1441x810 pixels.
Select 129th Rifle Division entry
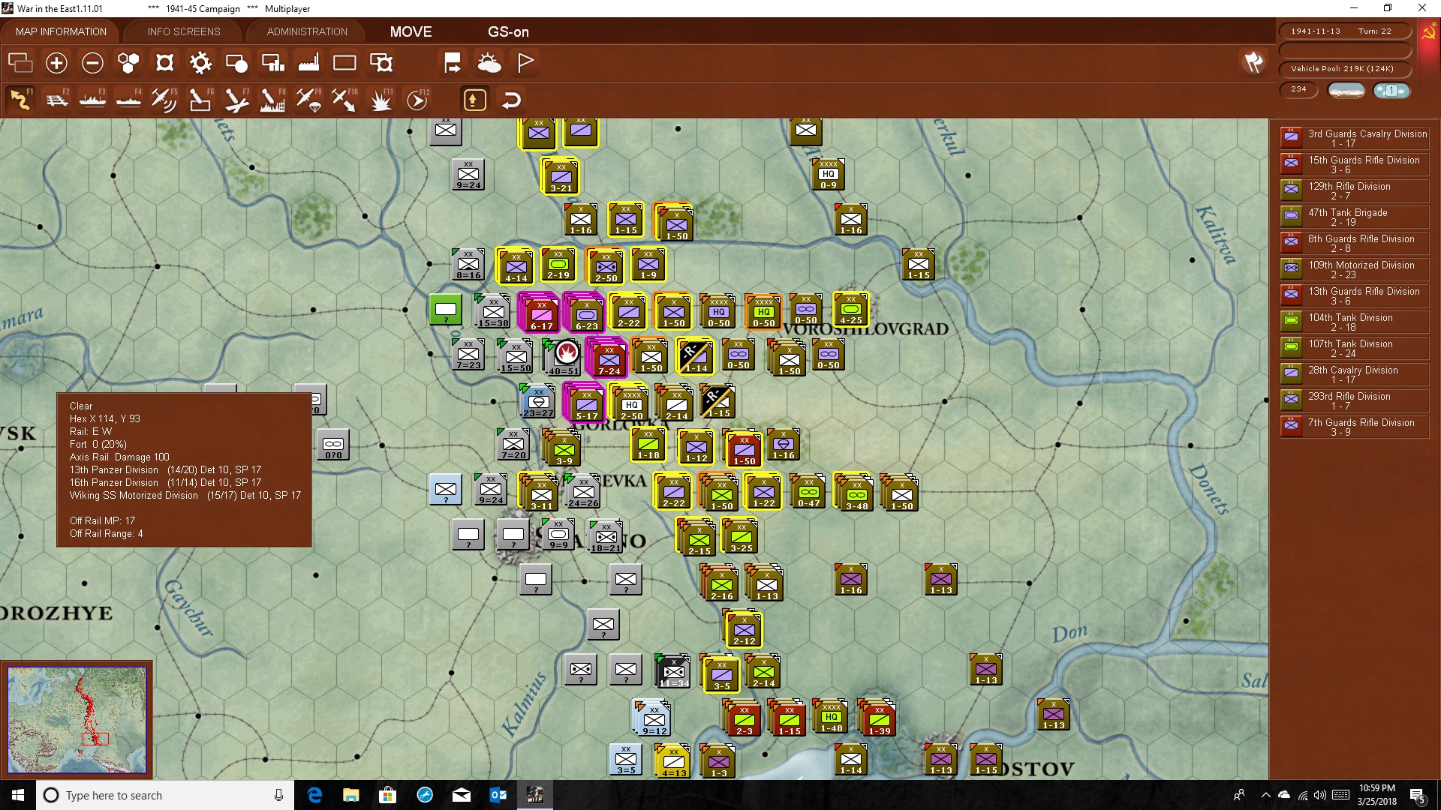(x=1354, y=190)
